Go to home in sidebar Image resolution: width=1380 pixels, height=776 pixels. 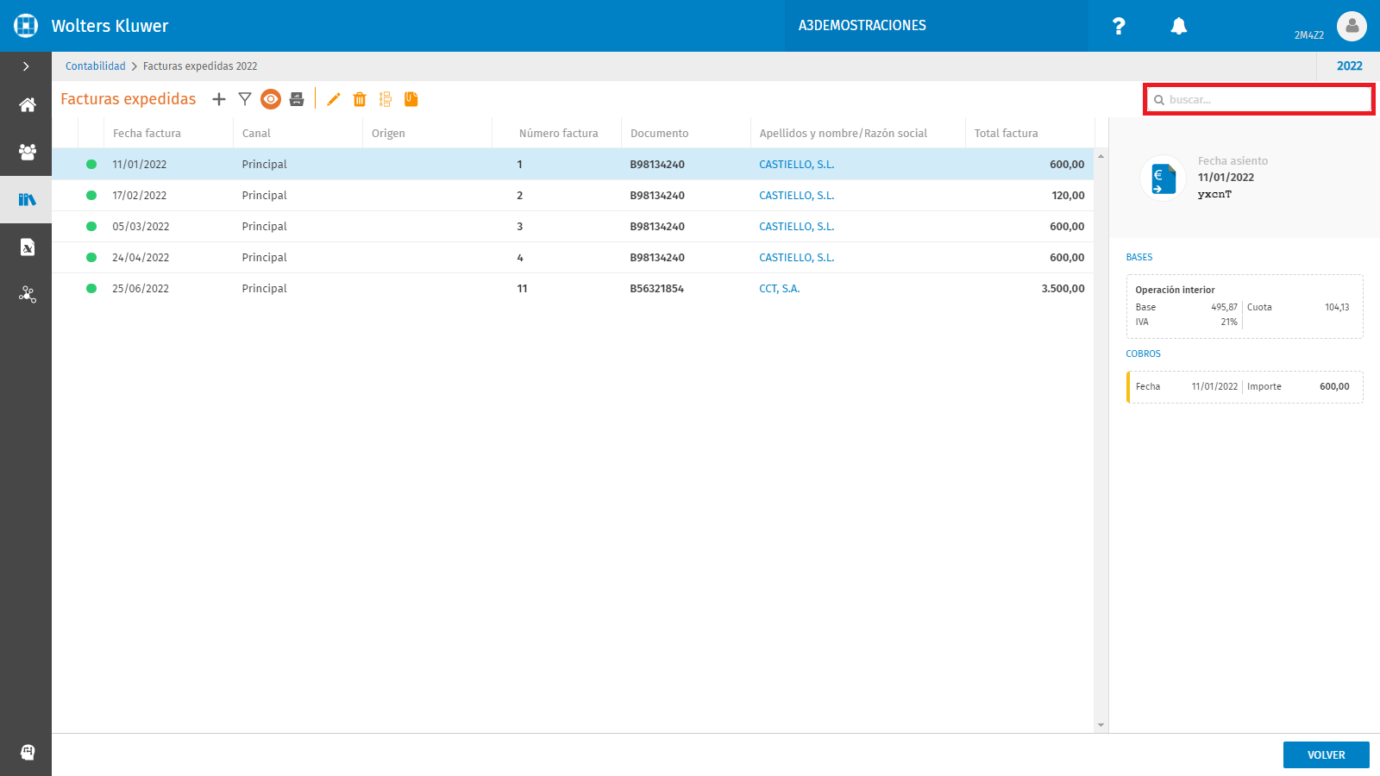[x=28, y=105]
